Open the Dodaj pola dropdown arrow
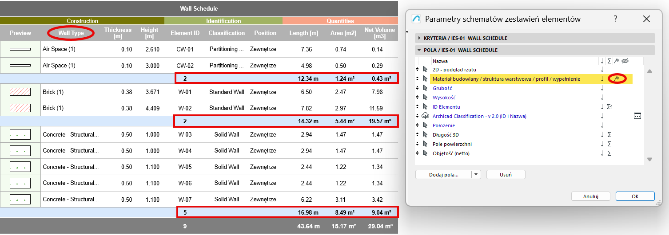Screen dimensions: 669x235 (477, 175)
